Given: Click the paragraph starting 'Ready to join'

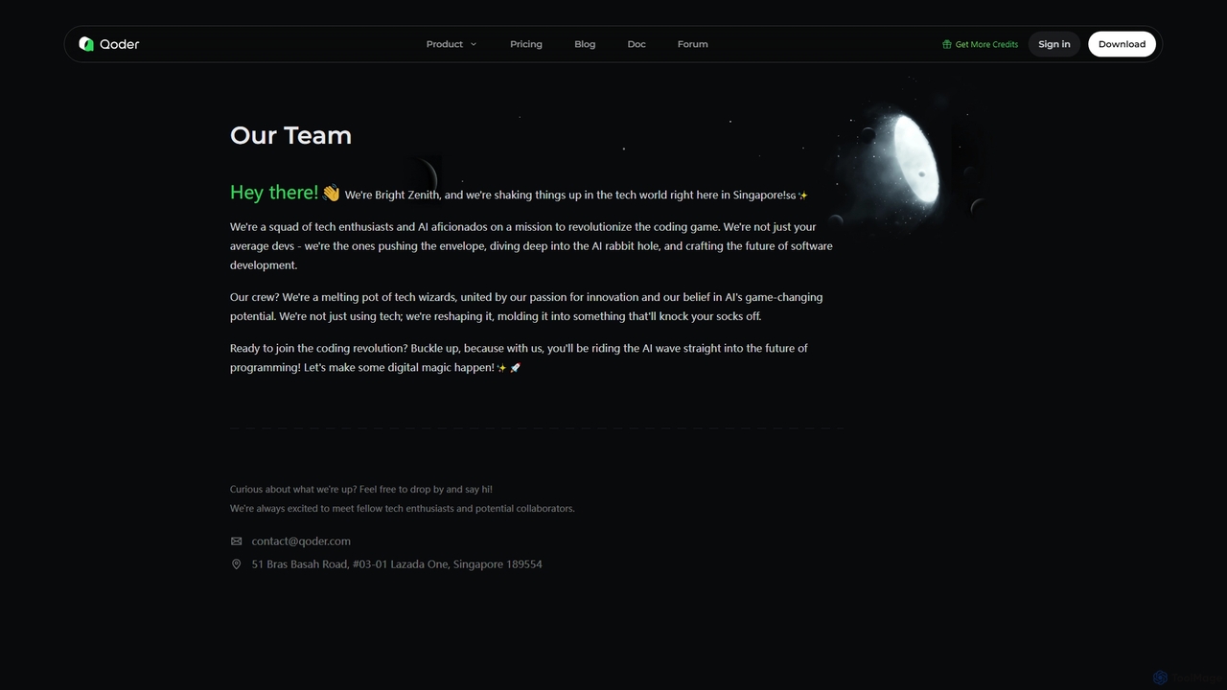Looking at the screenshot, I should pos(519,357).
